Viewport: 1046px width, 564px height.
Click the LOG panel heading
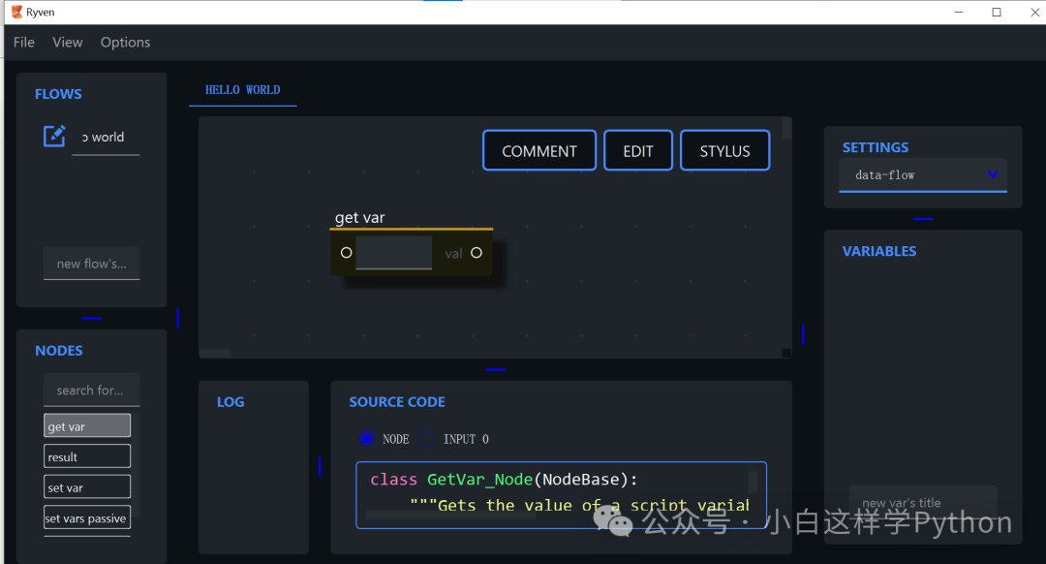(x=231, y=402)
